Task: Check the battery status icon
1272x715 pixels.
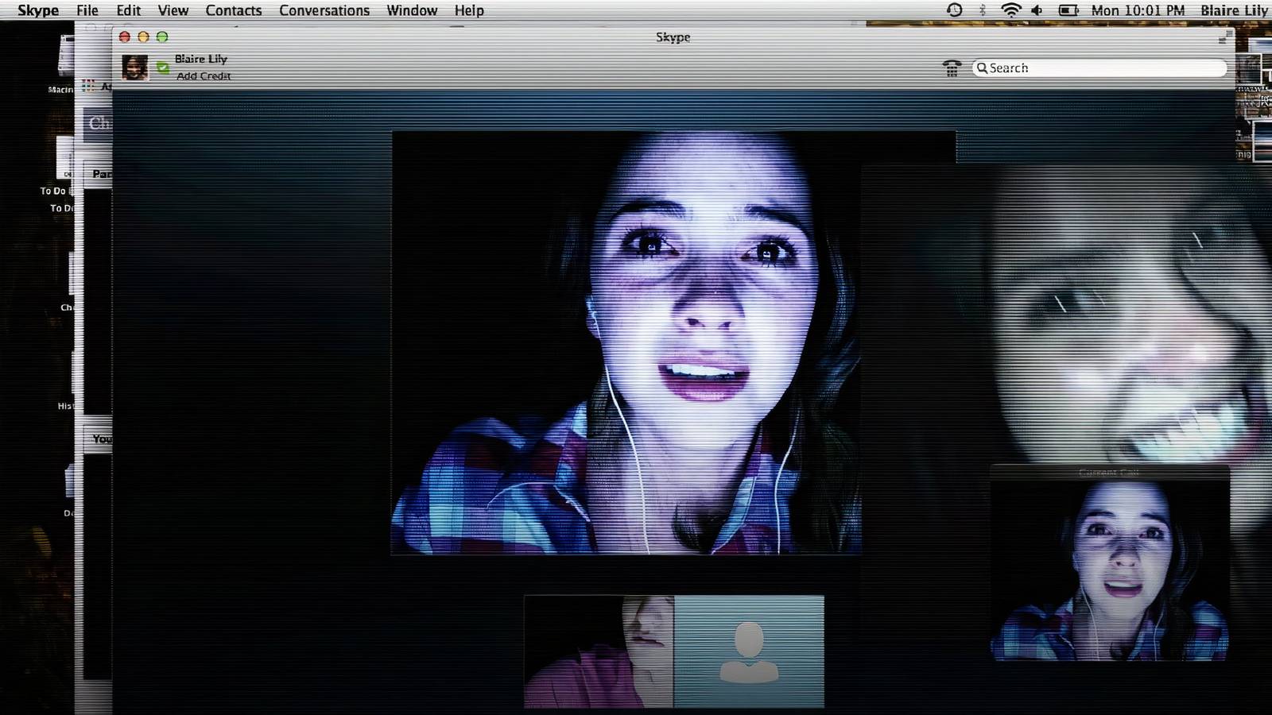Action: point(1068,10)
